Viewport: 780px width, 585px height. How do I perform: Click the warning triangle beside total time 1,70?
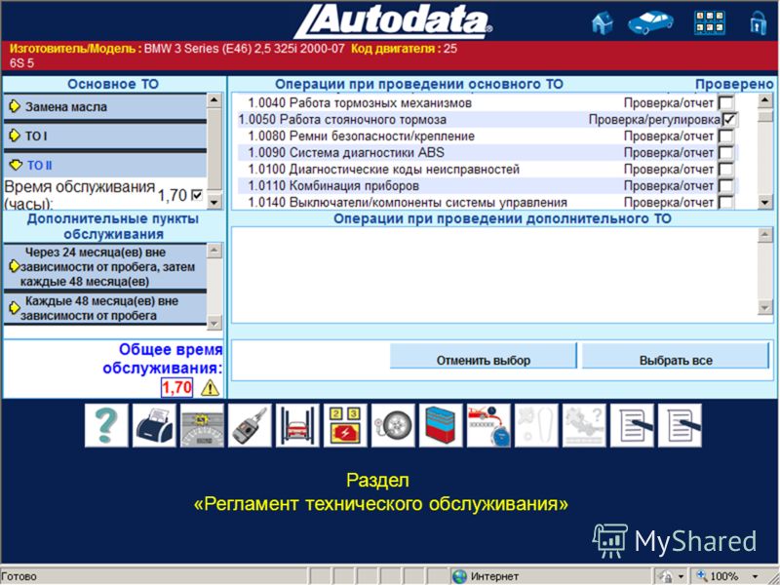(210, 387)
